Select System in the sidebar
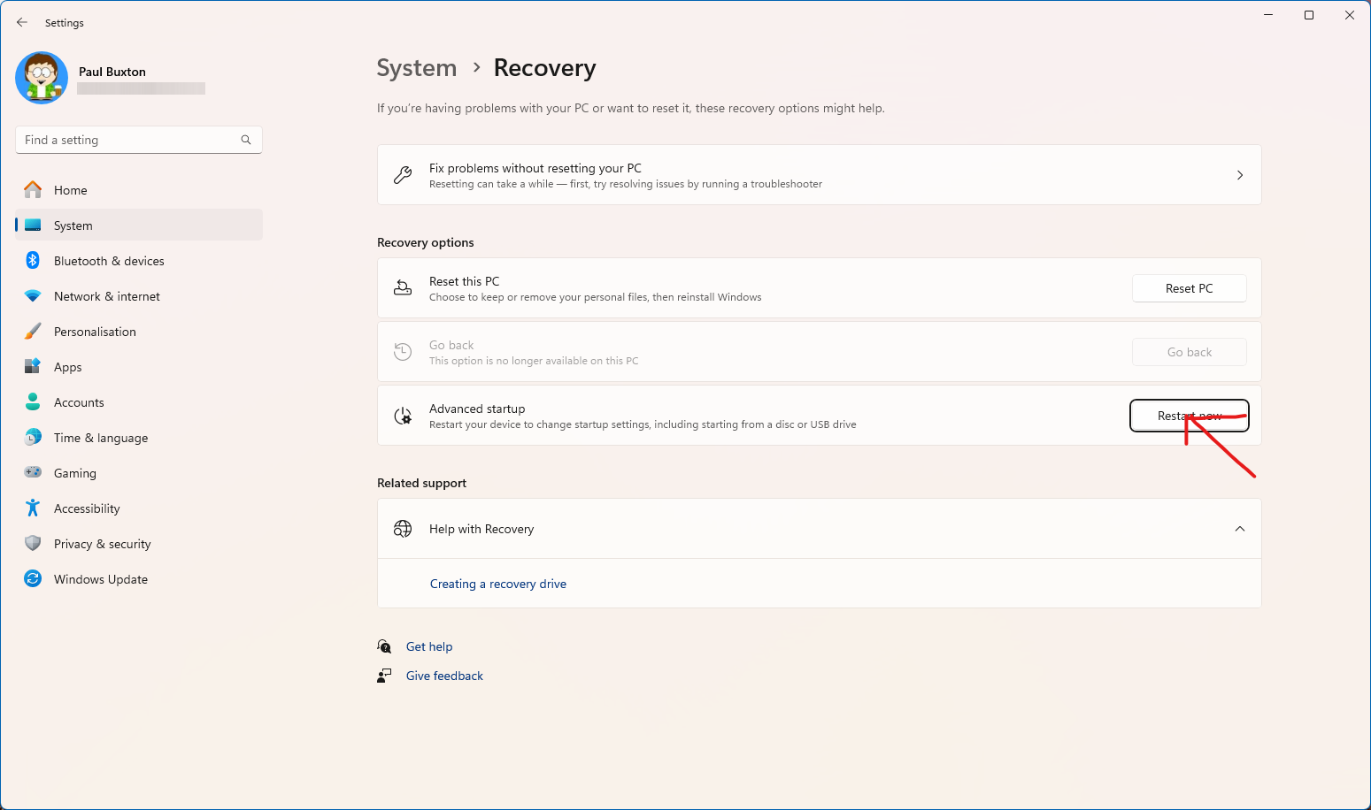Screen dimensions: 1371x810 point(139,225)
